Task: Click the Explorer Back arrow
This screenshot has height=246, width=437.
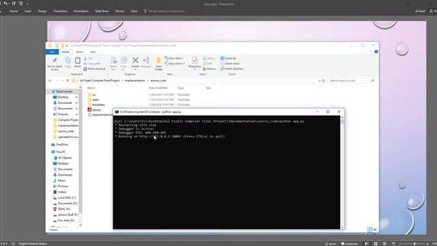Action: pos(50,81)
